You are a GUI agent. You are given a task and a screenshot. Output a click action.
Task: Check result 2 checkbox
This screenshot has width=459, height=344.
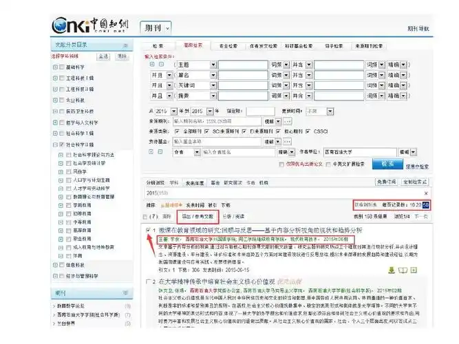click(148, 281)
